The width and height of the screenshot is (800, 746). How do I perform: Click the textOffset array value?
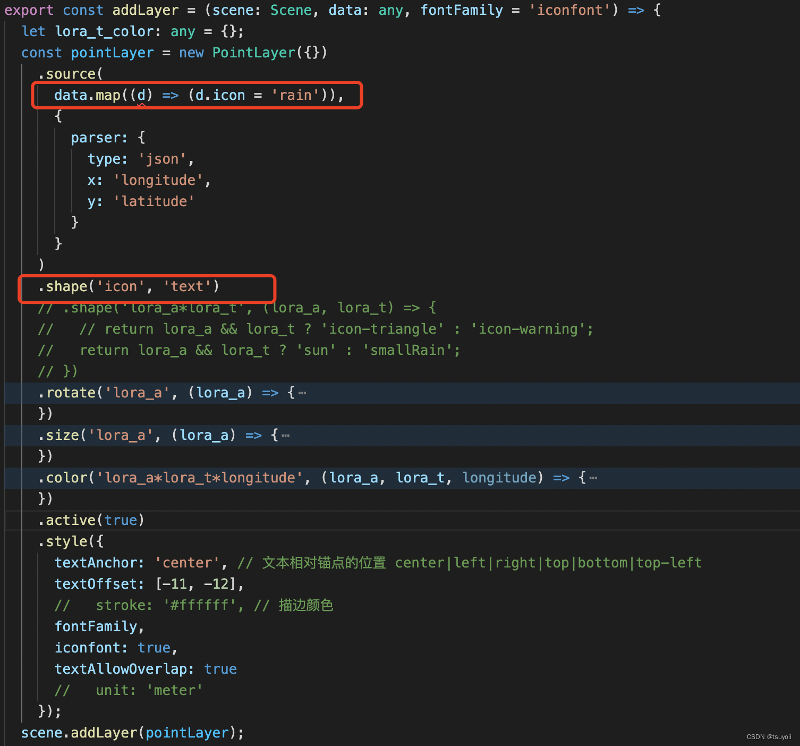click(x=195, y=584)
